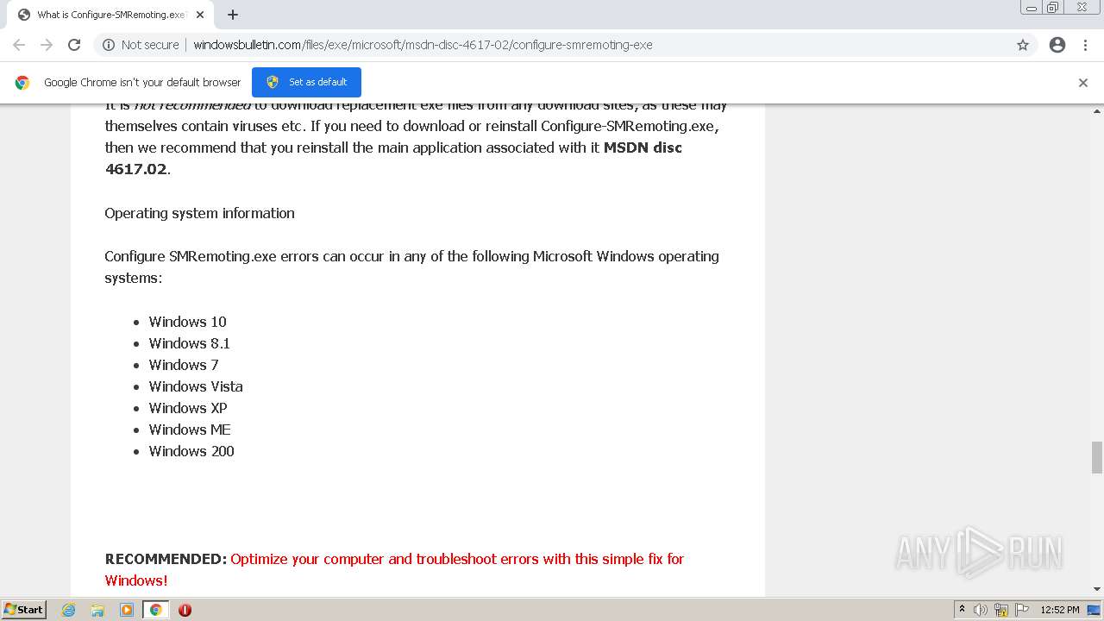Open the network tray icon
1104x621 pixels.
1001,610
